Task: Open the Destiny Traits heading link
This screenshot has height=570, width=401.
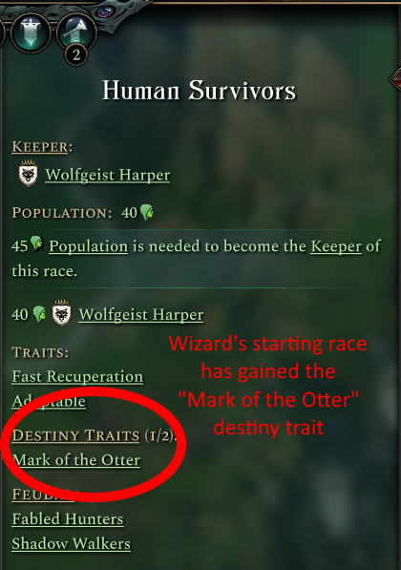Action: coord(75,435)
